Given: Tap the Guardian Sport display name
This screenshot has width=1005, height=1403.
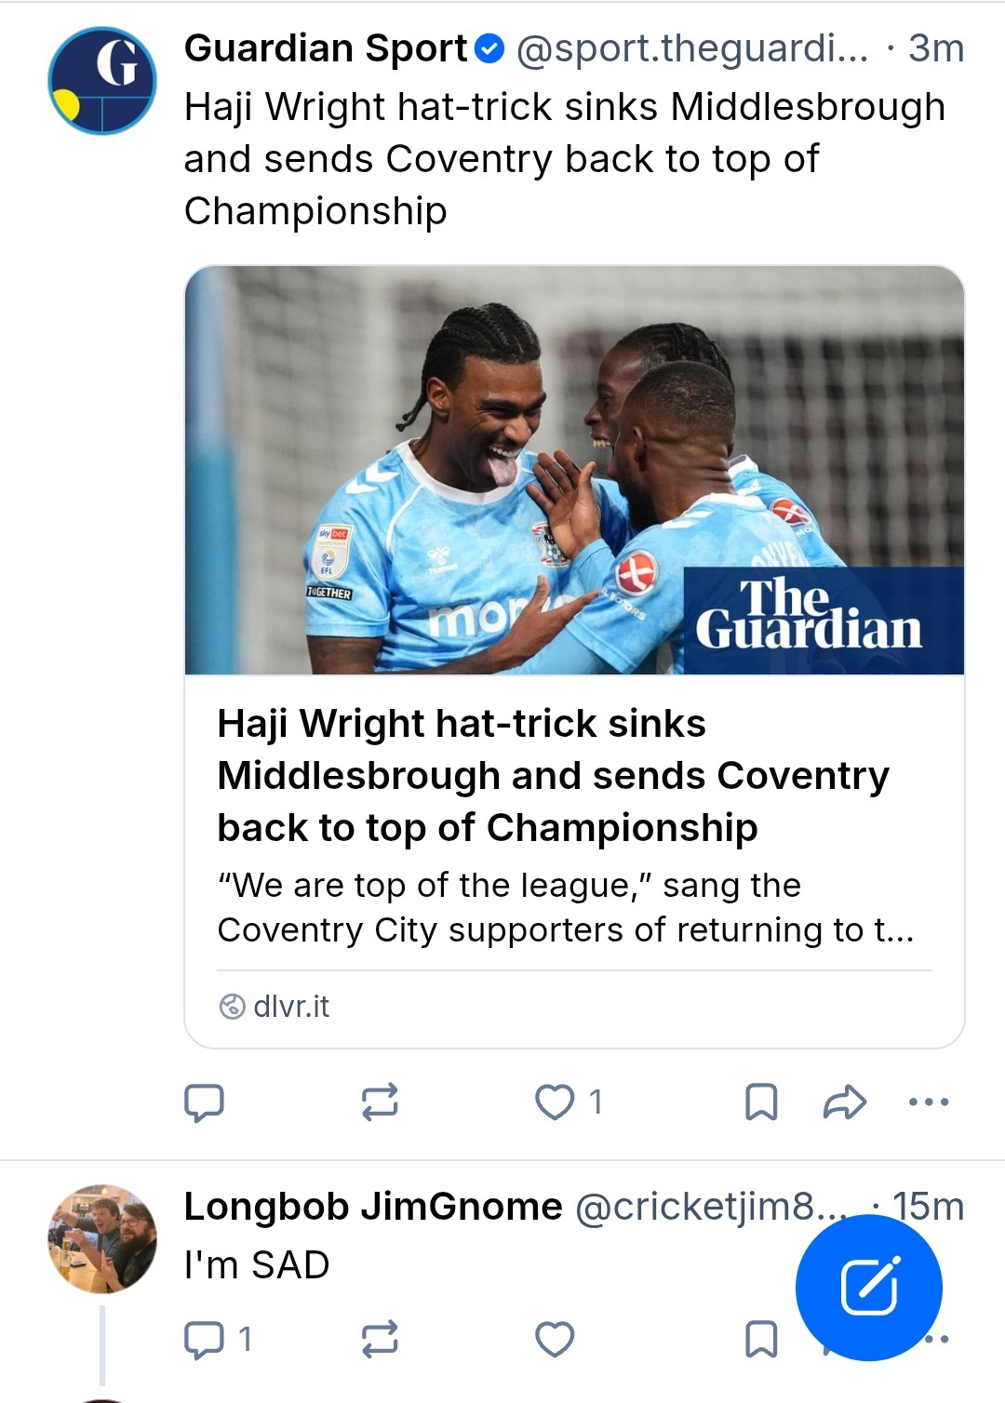Looking at the screenshot, I should [326, 48].
